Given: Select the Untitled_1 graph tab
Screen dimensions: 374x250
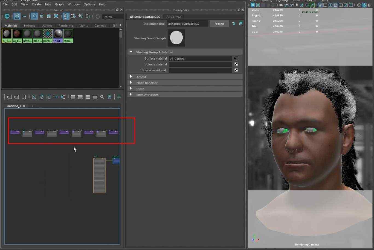Looking at the screenshot, I should click(x=14, y=106).
